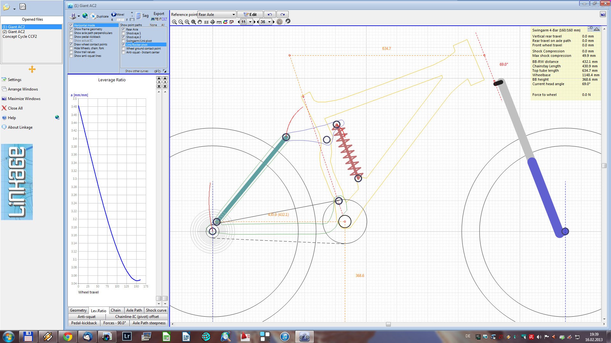Open the globe web icon next to Save
611x343 pixels.
(85, 16)
